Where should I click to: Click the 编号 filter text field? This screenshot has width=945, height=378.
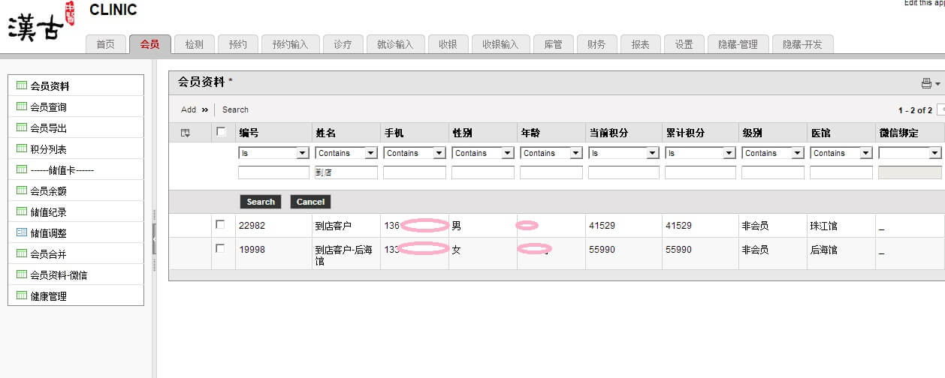click(273, 172)
